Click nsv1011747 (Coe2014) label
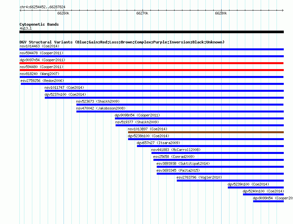 coord(64,87)
